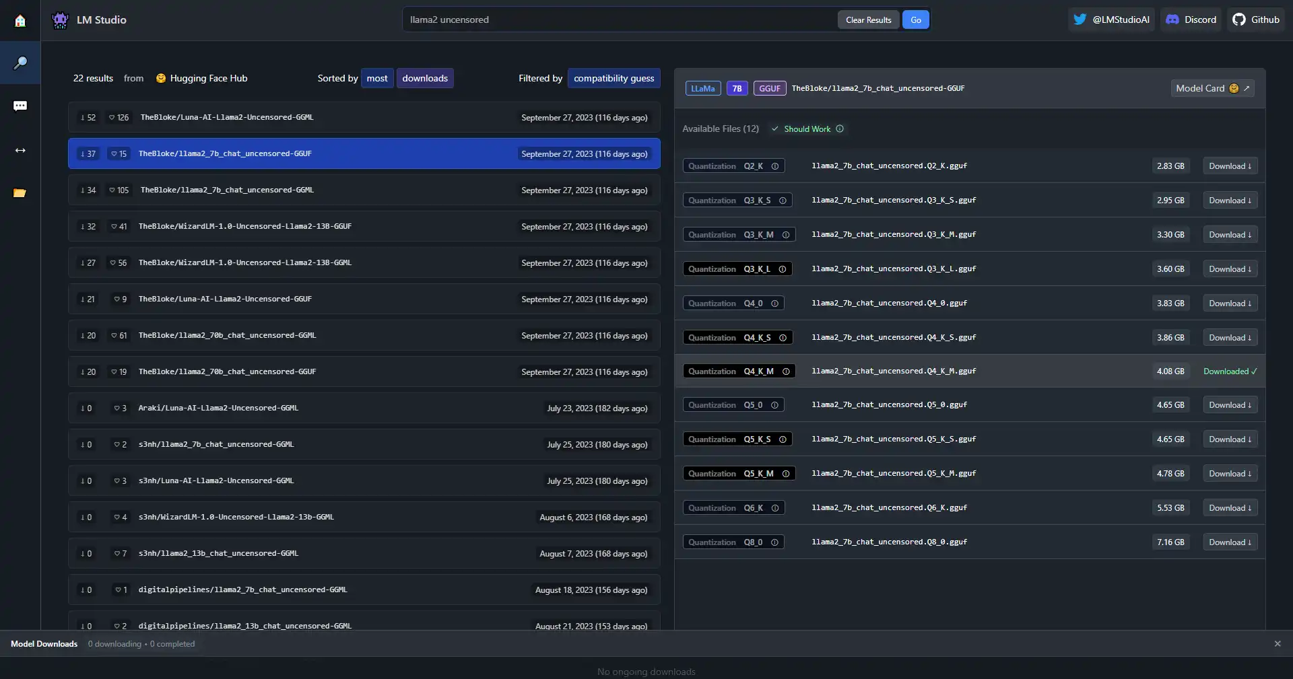Image resolution: width=1293 pixels, height=679 pixels.
Task: Click info icon beside Q2_K quantization
Action: click(x=775, y=166)
